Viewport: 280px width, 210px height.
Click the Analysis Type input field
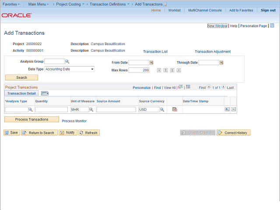tap(17, 109)
